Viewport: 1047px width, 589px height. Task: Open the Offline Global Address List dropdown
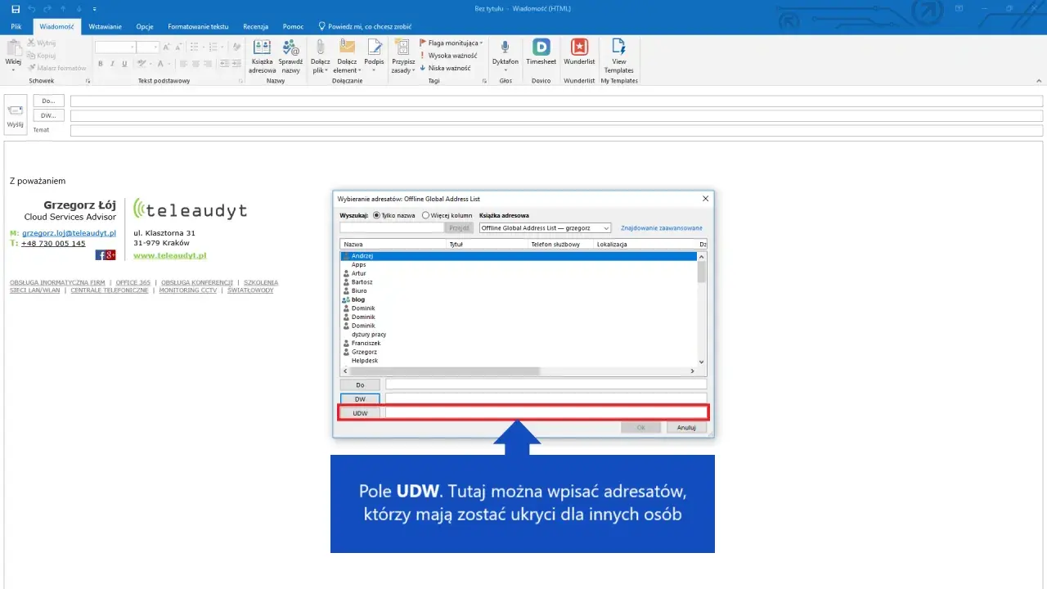click(x=545, y=228)
